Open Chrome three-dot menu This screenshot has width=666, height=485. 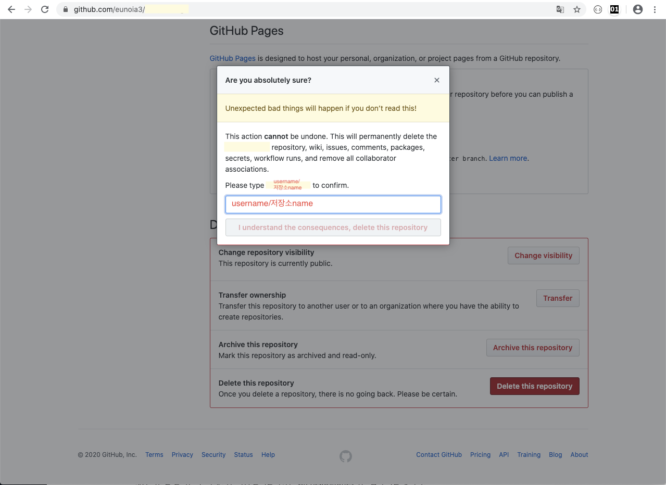655,9
